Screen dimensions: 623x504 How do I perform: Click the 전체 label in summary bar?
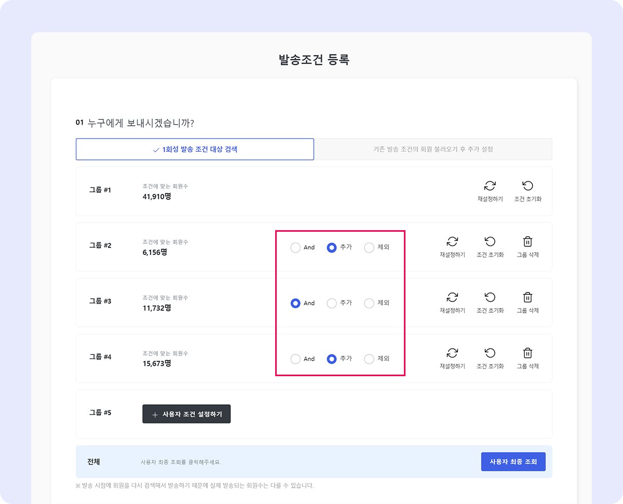tap(94, 461)
